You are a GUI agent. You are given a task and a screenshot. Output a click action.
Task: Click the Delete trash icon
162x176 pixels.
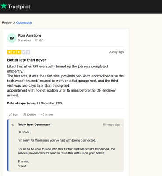(25, 114)
